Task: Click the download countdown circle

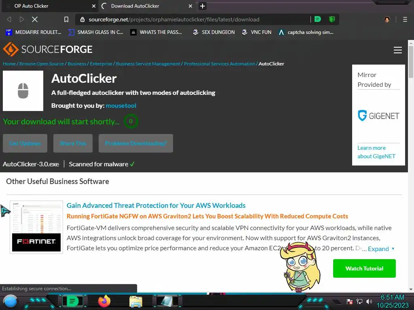Action: [x=131, y=121]
